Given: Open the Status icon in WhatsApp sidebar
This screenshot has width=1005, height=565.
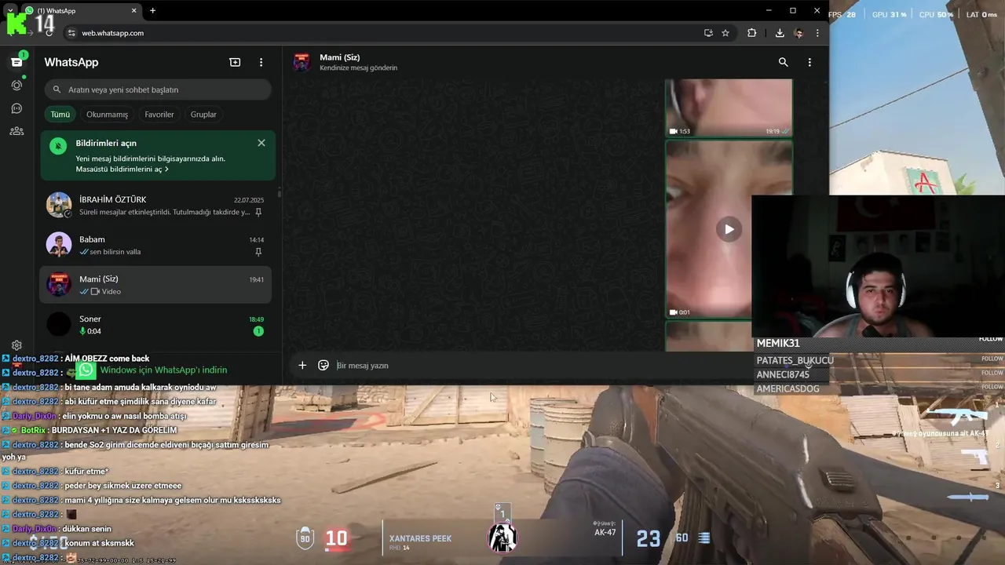Looking at the screenshot, I should pyautogui.click(x=16, y=85).
